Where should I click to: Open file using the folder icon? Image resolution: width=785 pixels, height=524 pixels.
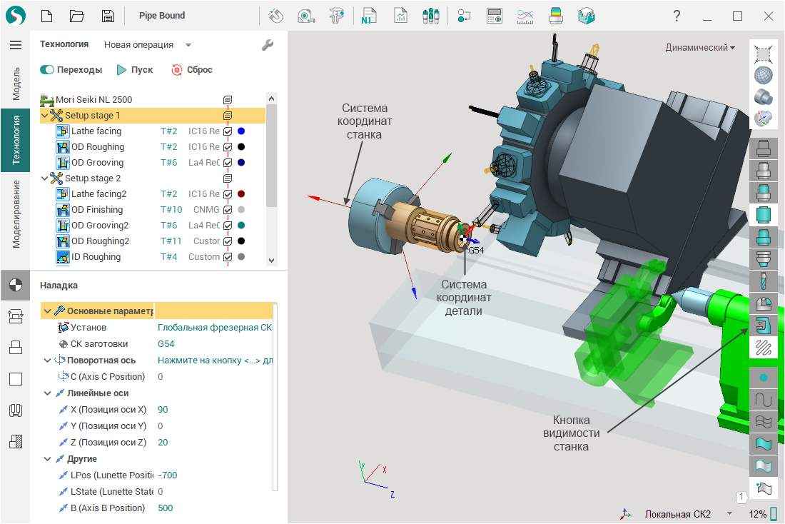tap(76, 16)
